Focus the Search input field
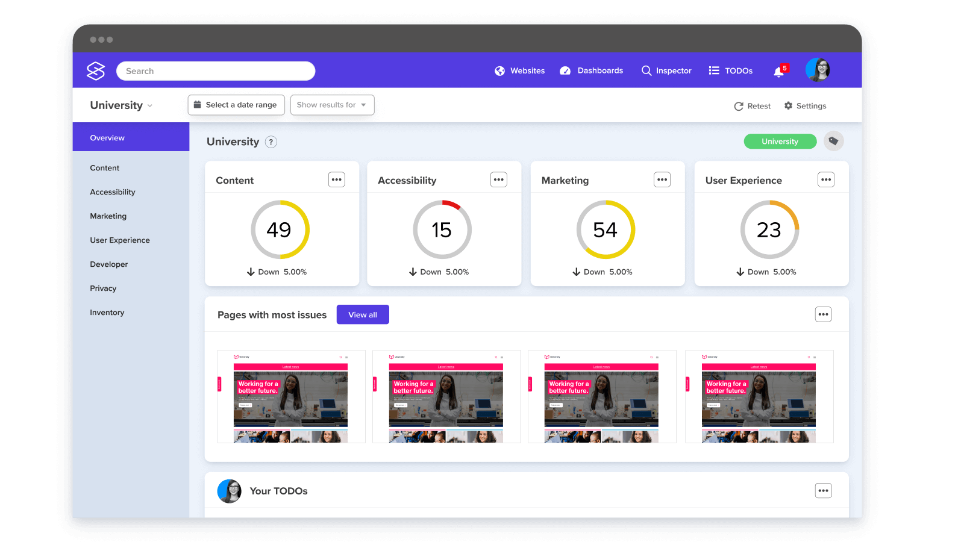This screenshot has width=964, height=542. coord(216,71)
